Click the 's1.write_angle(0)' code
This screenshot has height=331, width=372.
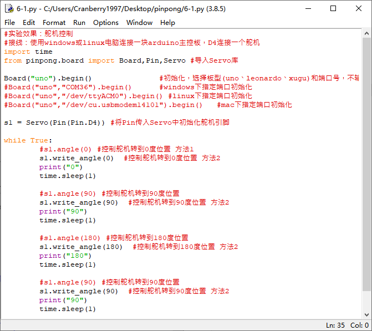(x=77, y=158)
